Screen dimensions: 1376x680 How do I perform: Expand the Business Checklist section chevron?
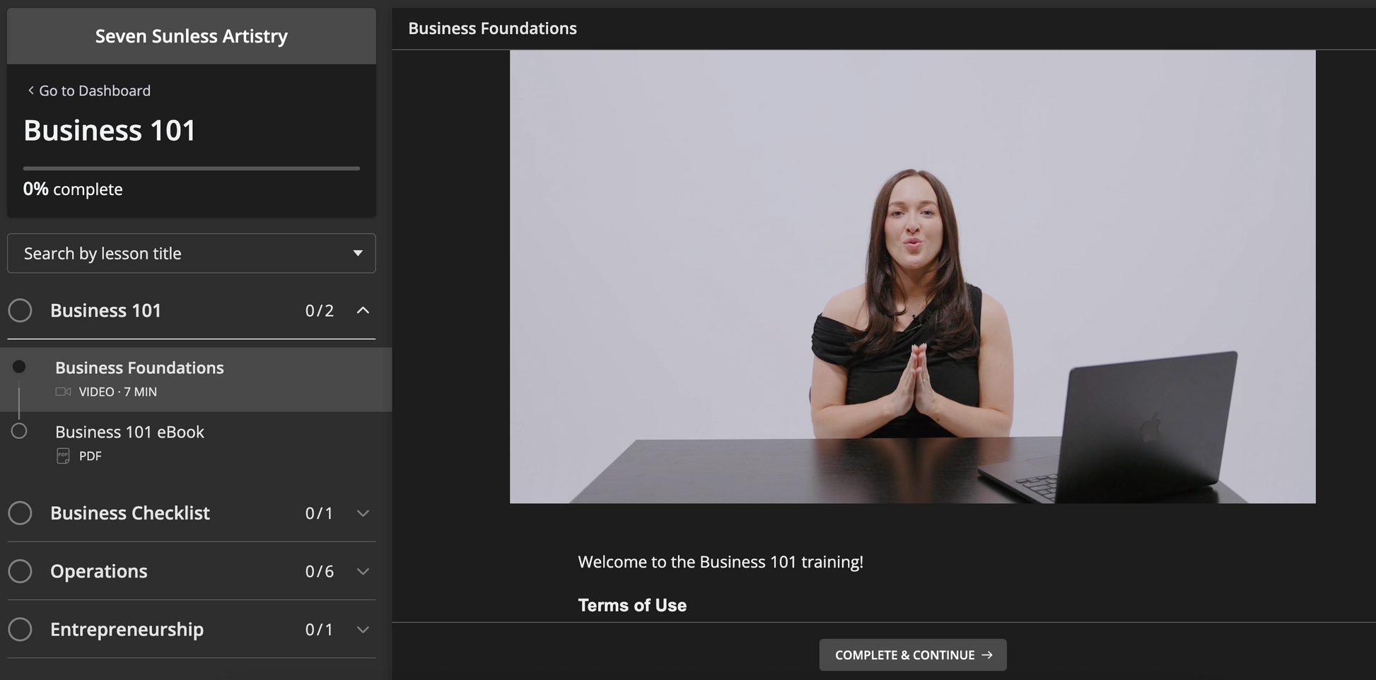click(363, 513)
